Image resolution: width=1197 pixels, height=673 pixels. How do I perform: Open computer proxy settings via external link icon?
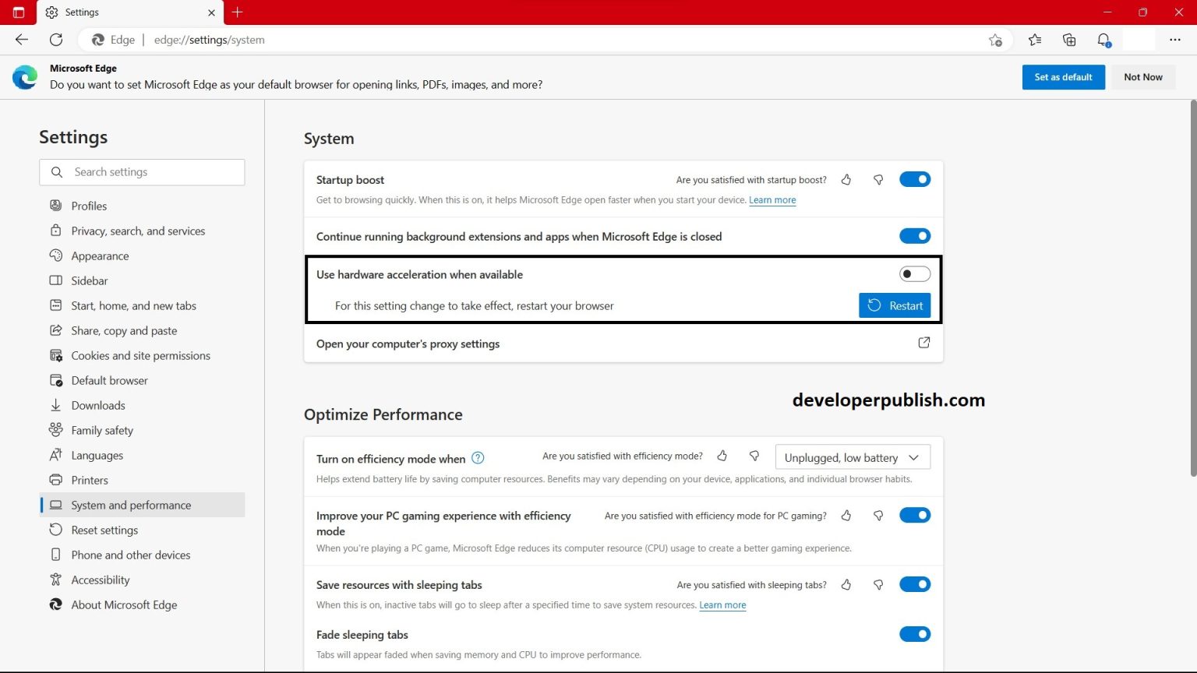(x=923, y=343)
